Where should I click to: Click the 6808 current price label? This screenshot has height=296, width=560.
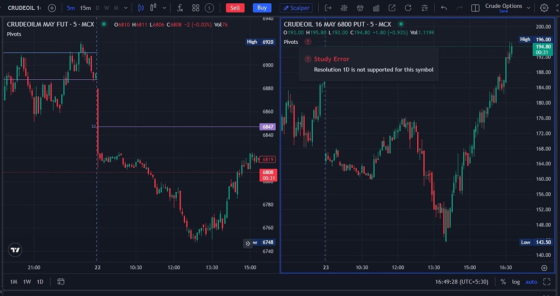coord(269,175)
